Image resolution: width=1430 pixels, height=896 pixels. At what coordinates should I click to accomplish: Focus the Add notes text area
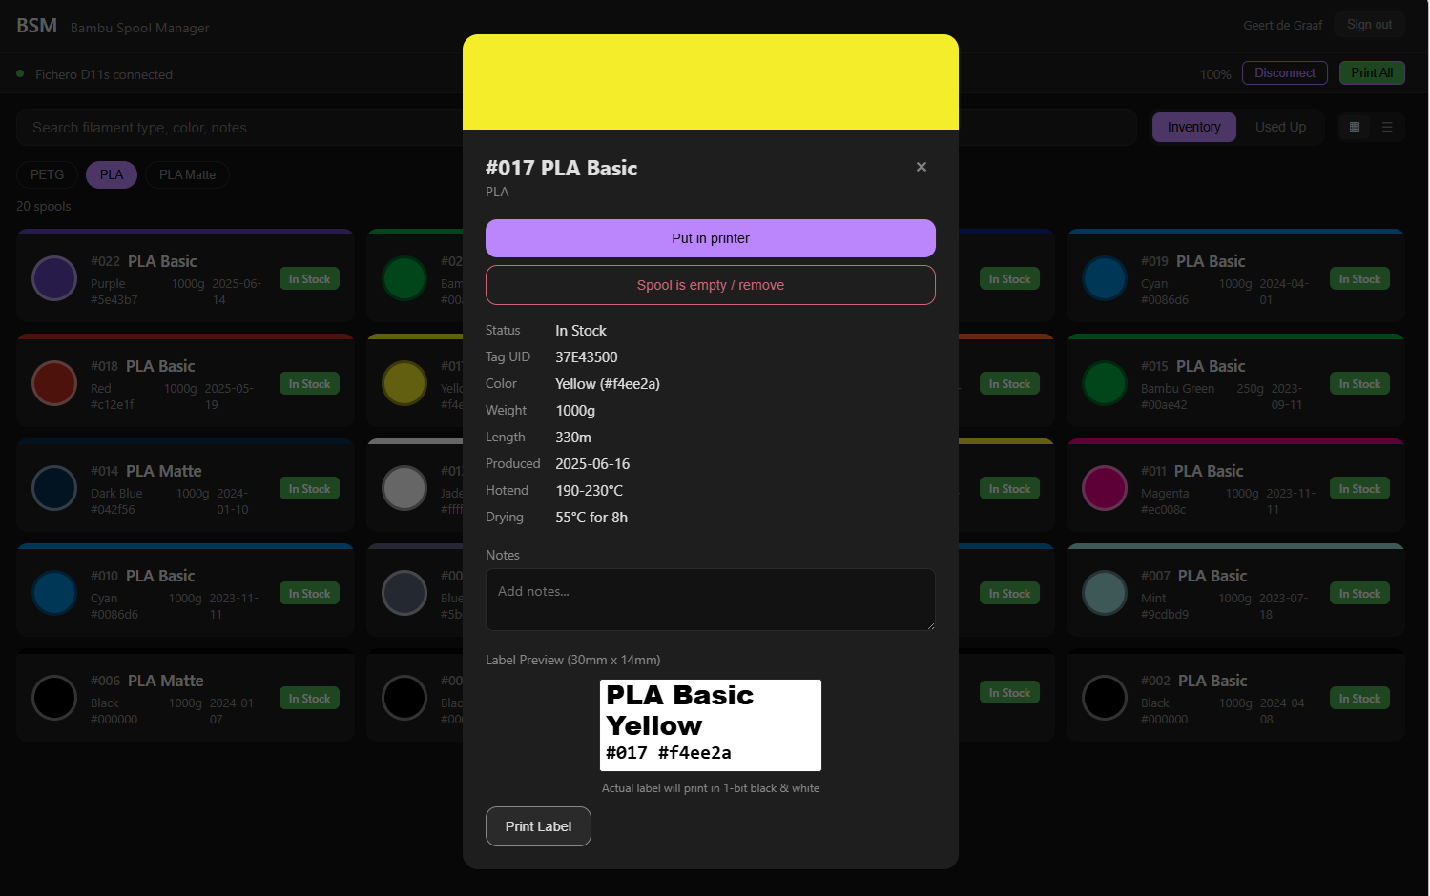[711, 600]
